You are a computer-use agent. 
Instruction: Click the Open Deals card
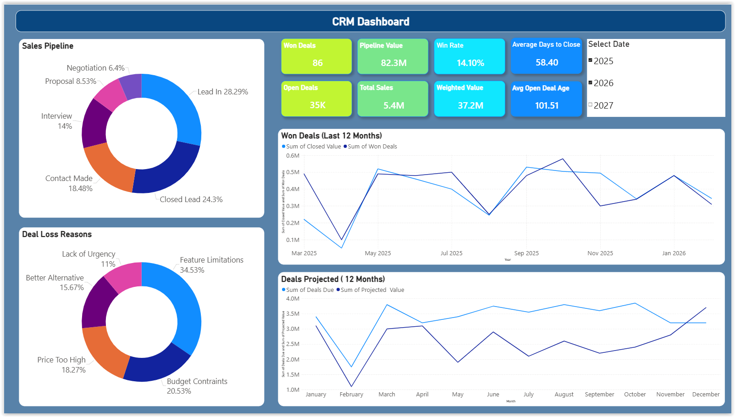coord(316,99)
